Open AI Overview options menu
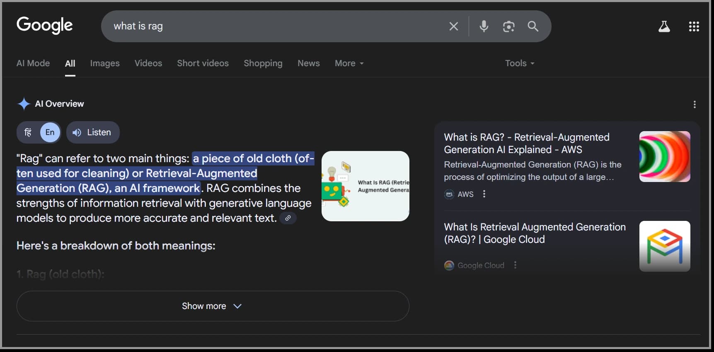Image resolution: width=714 pixels, height=352 pixels. coord(695,105)
